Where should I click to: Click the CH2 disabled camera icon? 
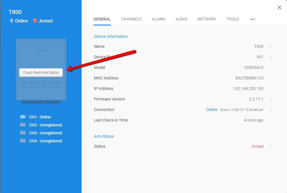tap(23, 125)
